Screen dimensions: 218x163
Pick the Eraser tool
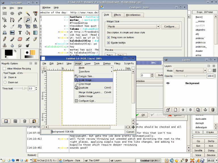tap(20, 39)
